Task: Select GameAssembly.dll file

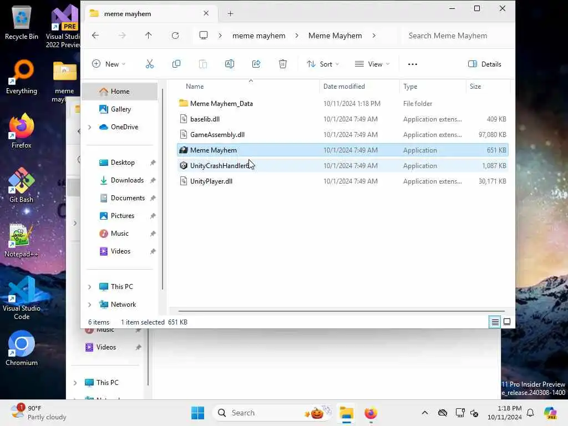Action: [x=342, y=135]
